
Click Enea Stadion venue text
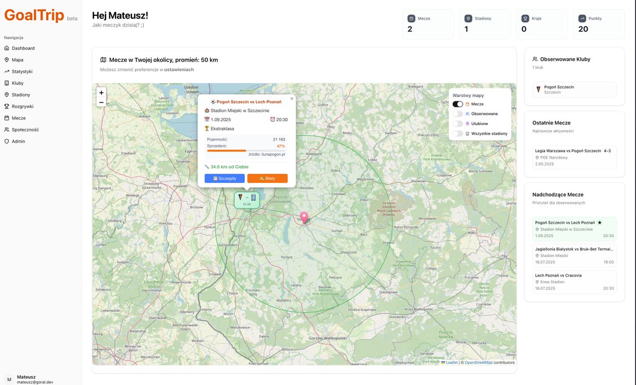pos(552,282)
